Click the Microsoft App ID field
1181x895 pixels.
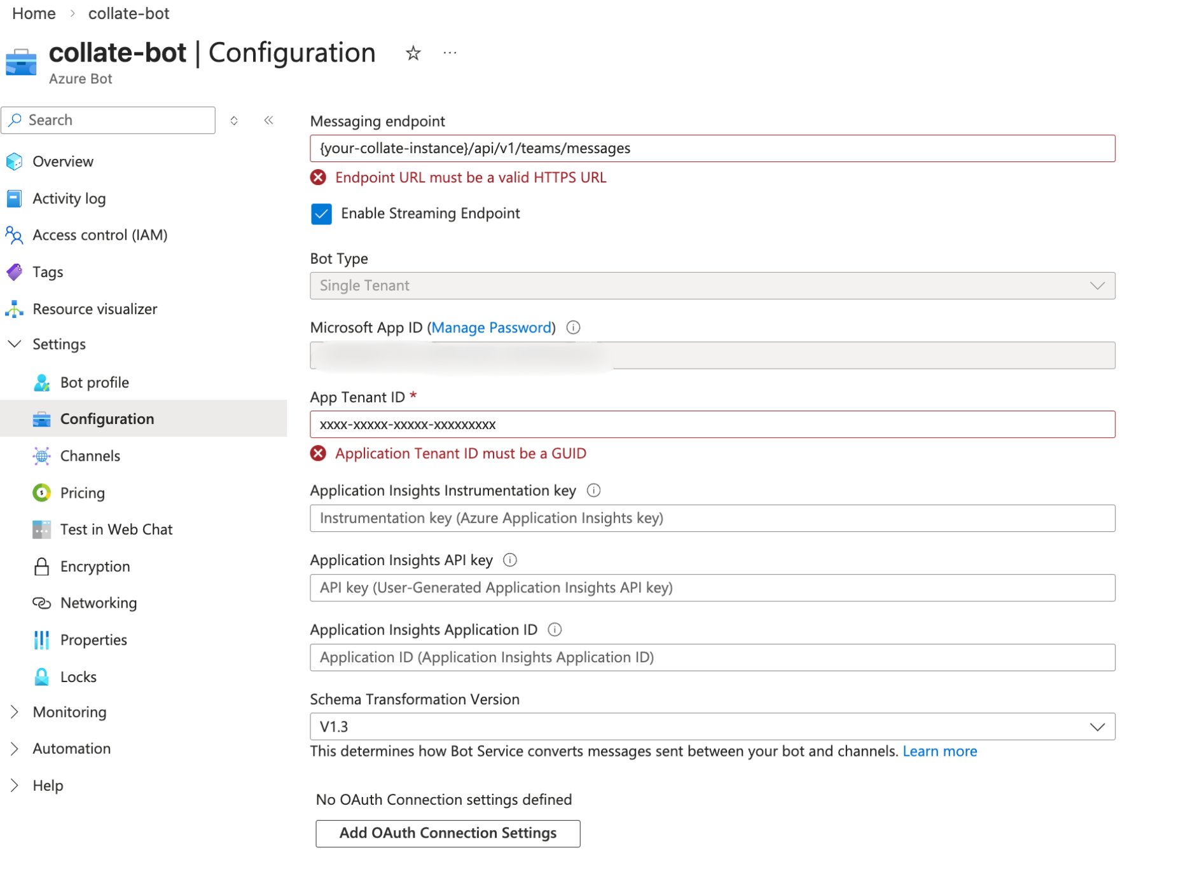712,355
